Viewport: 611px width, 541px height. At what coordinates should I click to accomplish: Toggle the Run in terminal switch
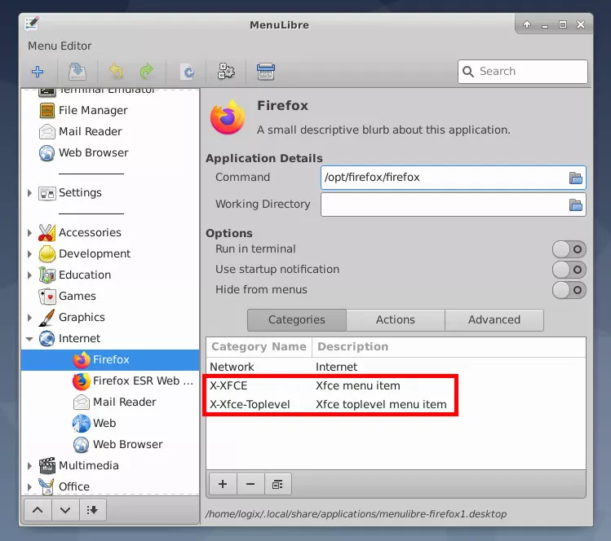[569, 249]
